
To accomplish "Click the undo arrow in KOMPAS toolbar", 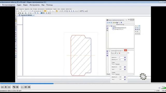I will point(38,13).
